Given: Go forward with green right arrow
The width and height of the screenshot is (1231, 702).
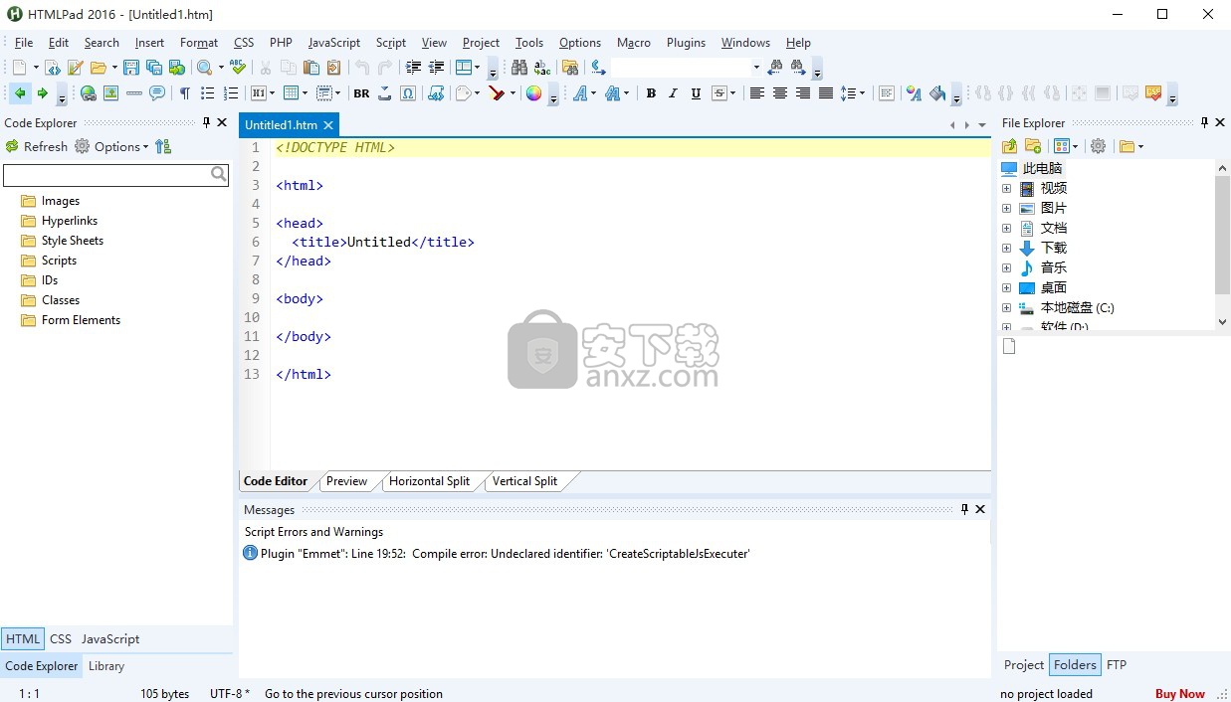Looking at the screenshot, I should (43, 93).
